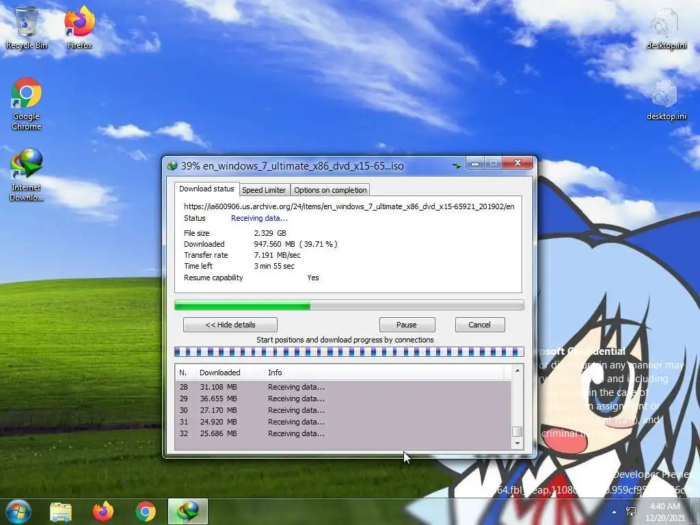Image resolution: width=700 pixels, height=525 pixels.
Task: Open the Google Chrome desktop shortcut
Action: pos(27,104)
